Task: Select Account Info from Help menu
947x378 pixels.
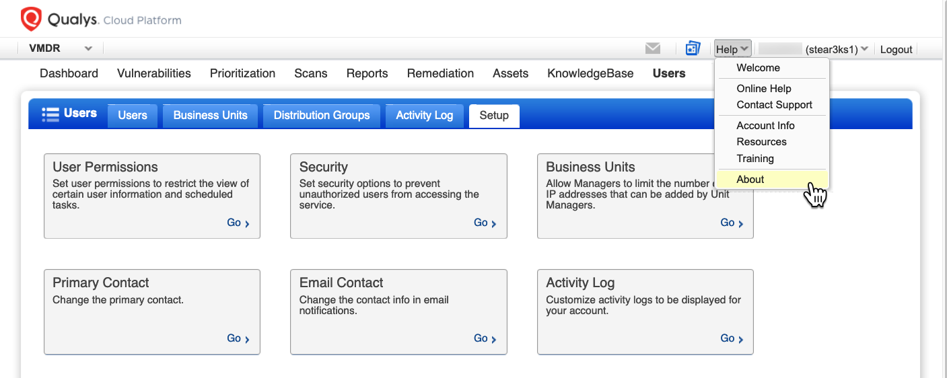Action: 765,126
